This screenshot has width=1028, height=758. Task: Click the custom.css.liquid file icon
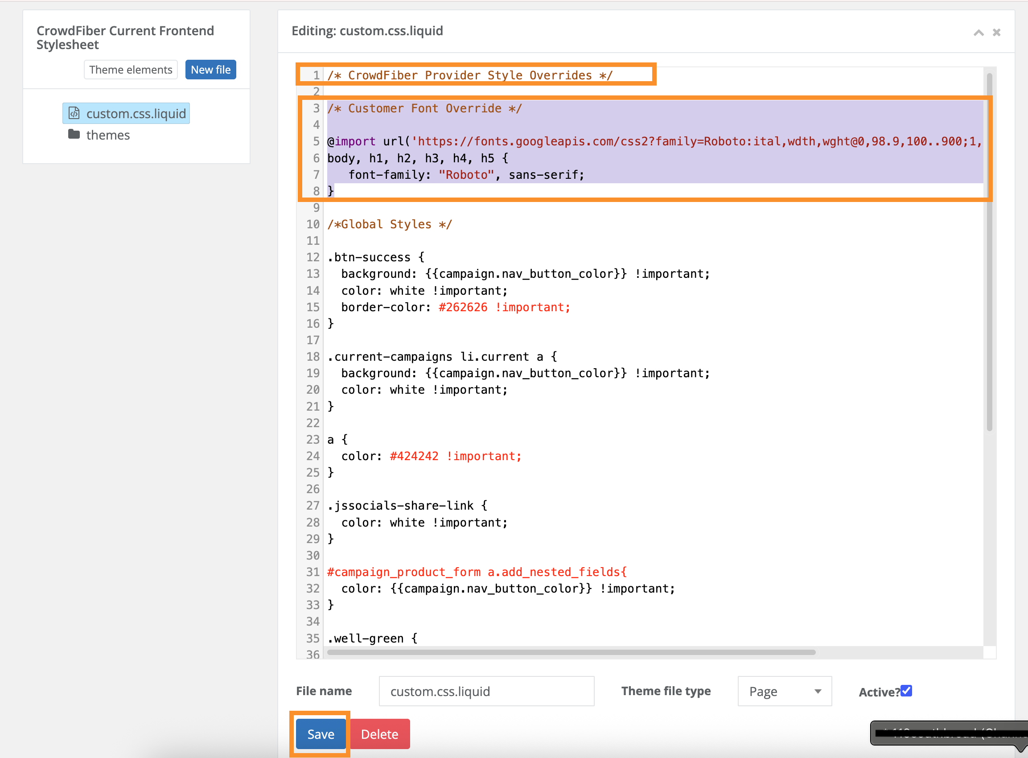(74, 113)
